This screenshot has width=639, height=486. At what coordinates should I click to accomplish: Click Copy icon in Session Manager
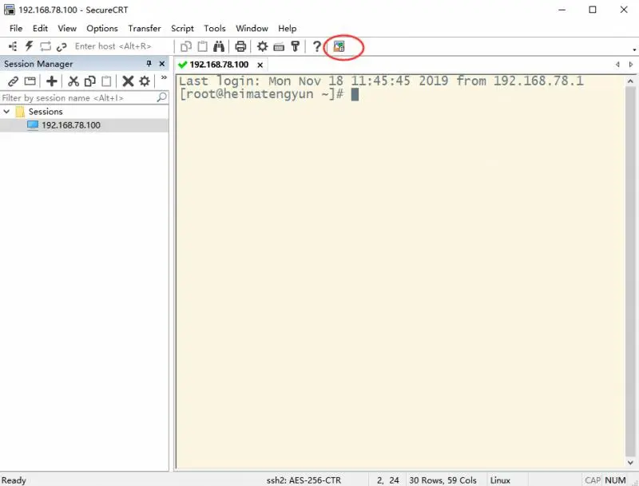[x=89, y=81]
